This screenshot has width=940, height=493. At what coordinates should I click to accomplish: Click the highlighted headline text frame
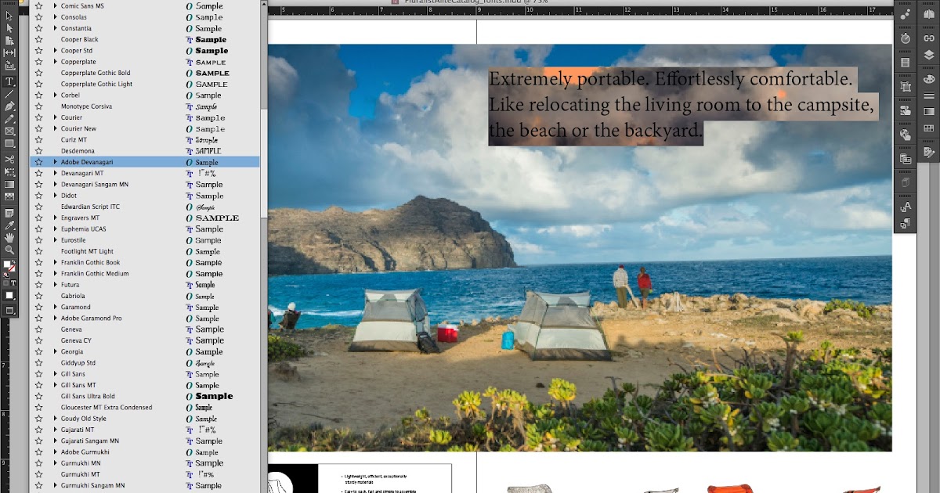tap(681, 105)
